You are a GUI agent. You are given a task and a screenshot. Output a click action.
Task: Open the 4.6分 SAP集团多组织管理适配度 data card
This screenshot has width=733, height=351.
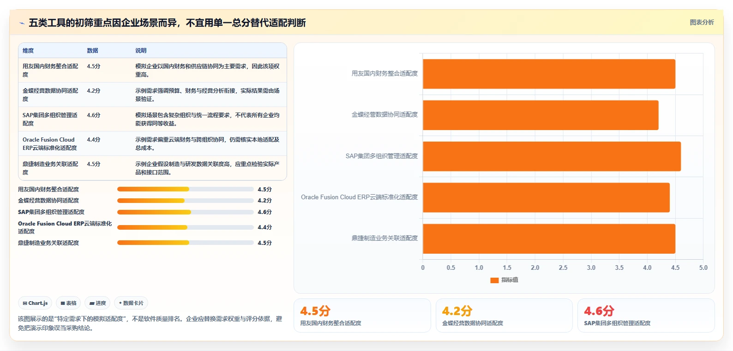coord(646,315)
